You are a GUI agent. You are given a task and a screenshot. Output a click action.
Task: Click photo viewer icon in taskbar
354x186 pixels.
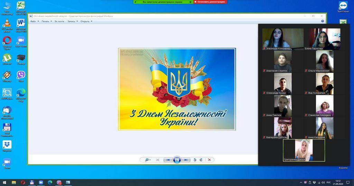coord(68,183)
